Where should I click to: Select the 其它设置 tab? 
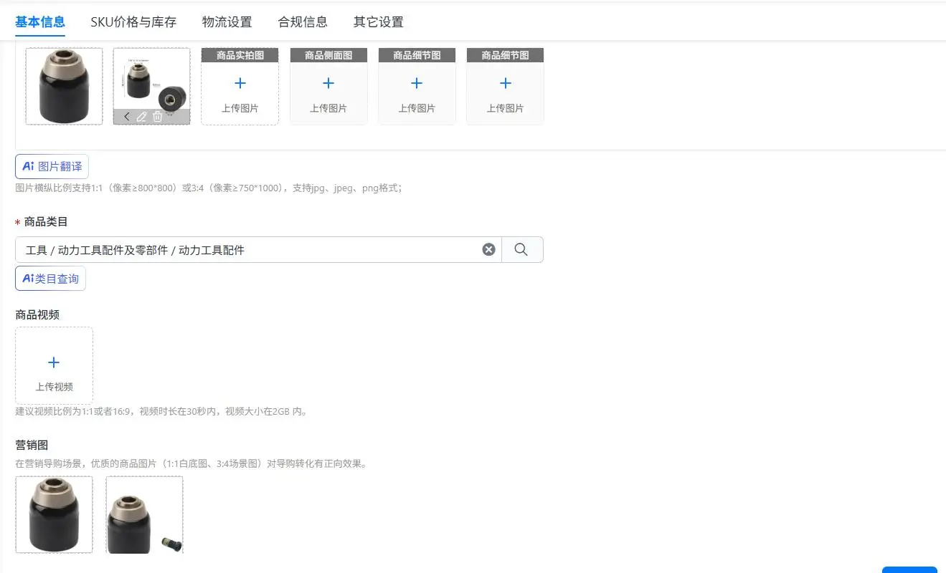click(x=379, y=21)
